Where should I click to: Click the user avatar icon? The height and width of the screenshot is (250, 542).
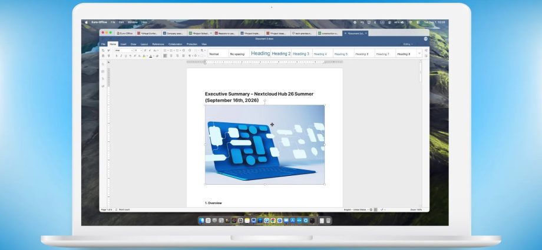pos(425,39)
